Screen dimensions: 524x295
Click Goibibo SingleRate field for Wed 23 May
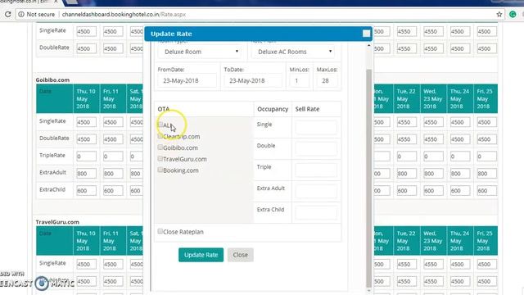coord(433,122)
